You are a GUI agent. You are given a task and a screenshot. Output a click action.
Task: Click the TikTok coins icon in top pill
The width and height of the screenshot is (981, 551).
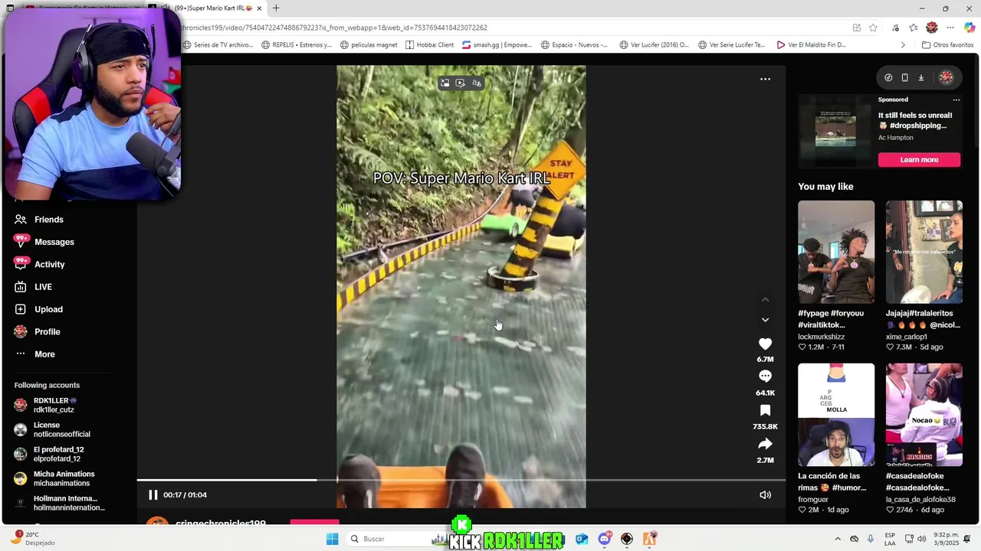coord(888,77)
